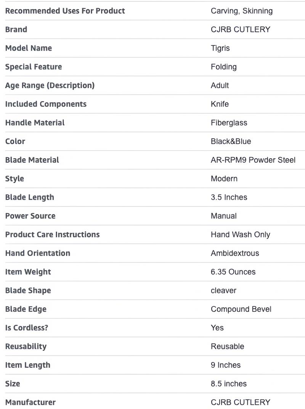Click the Black&Blue color value

(x=231, y=142)
